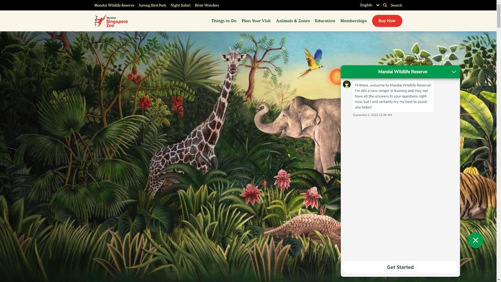
Task: Open the Memberships menu item
Action: click(353, 21)
